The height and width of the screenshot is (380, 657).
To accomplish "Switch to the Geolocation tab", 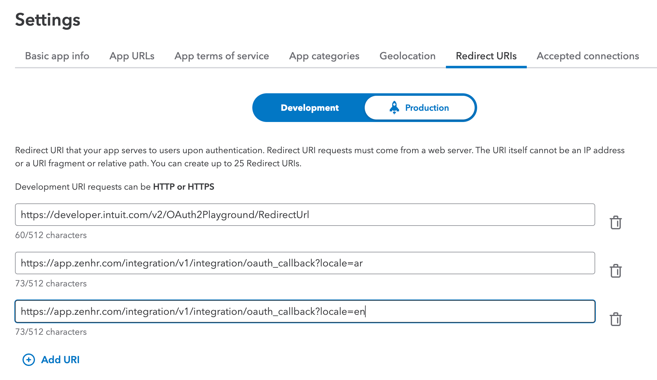I will 408,56.
